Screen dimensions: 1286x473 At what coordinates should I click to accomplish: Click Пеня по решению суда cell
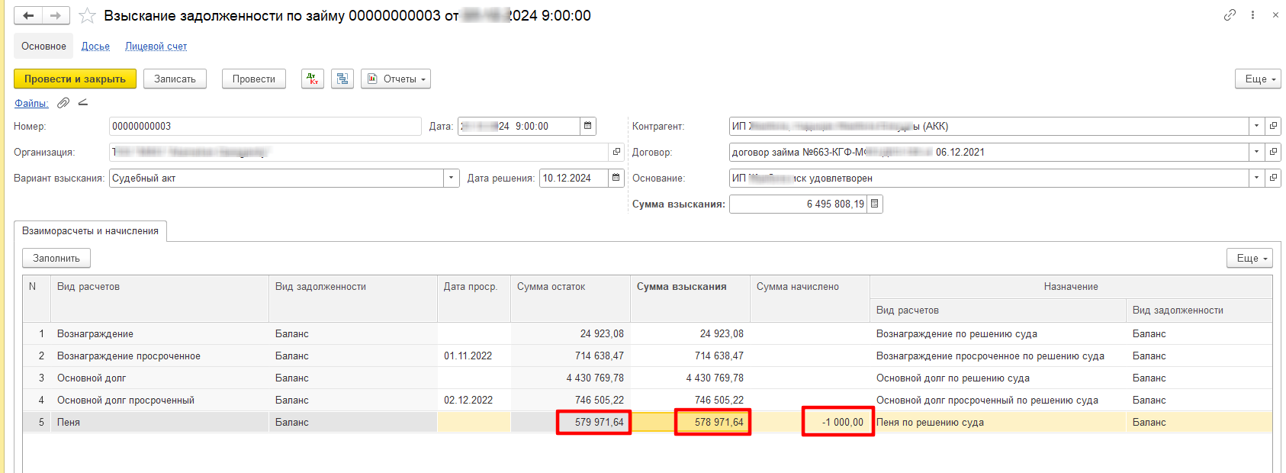[998, 422]
